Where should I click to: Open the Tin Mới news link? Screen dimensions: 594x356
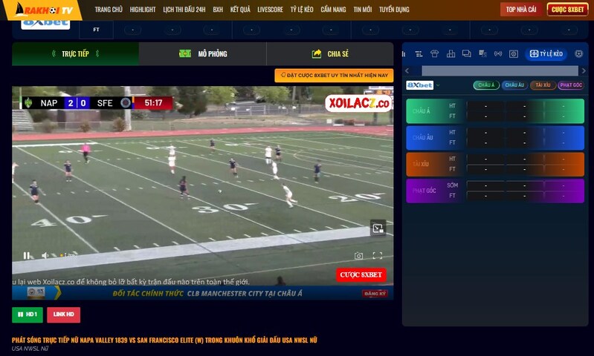[x=363, y=10]
